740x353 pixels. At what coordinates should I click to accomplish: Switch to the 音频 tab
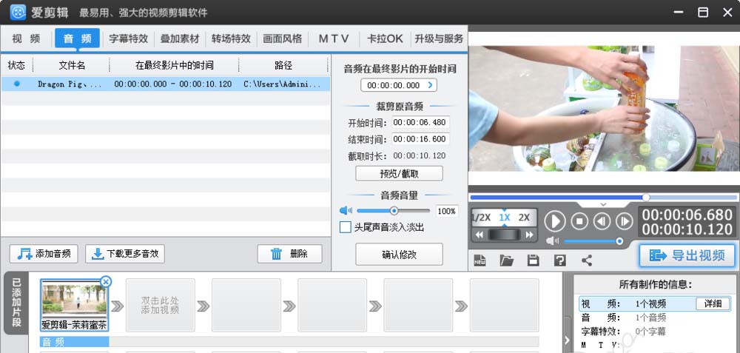pyautogui.click(x=78, y=38)
